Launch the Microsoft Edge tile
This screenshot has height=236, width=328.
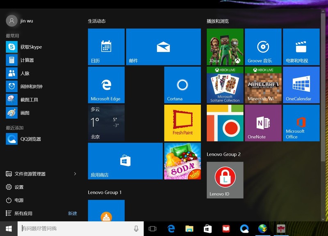[106, 85]
